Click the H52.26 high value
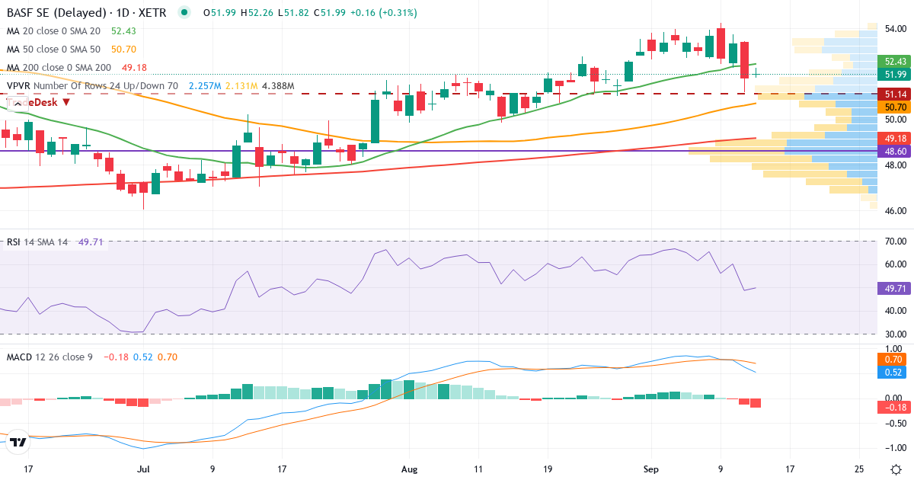Image resolution: width=914 pixels, height=480 pixels. click(256, 13)
